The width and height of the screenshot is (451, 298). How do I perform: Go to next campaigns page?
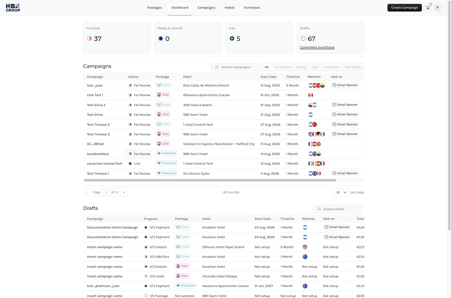(x=124, y=192)
